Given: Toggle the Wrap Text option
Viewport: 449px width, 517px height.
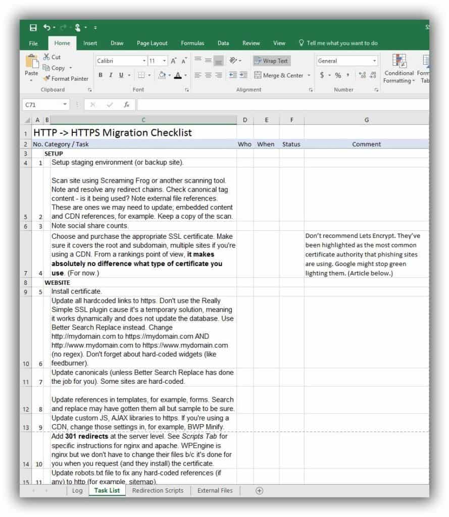Looking at the screenshot, I should click(x=271, y=61).
